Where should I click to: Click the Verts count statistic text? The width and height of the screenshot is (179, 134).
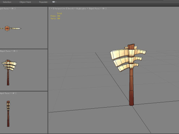tap(55, 19)
